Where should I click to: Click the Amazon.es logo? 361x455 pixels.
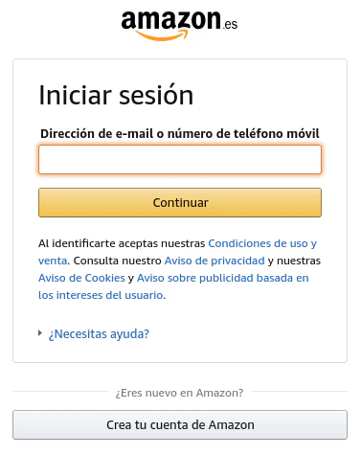click(x=179, y=25)
